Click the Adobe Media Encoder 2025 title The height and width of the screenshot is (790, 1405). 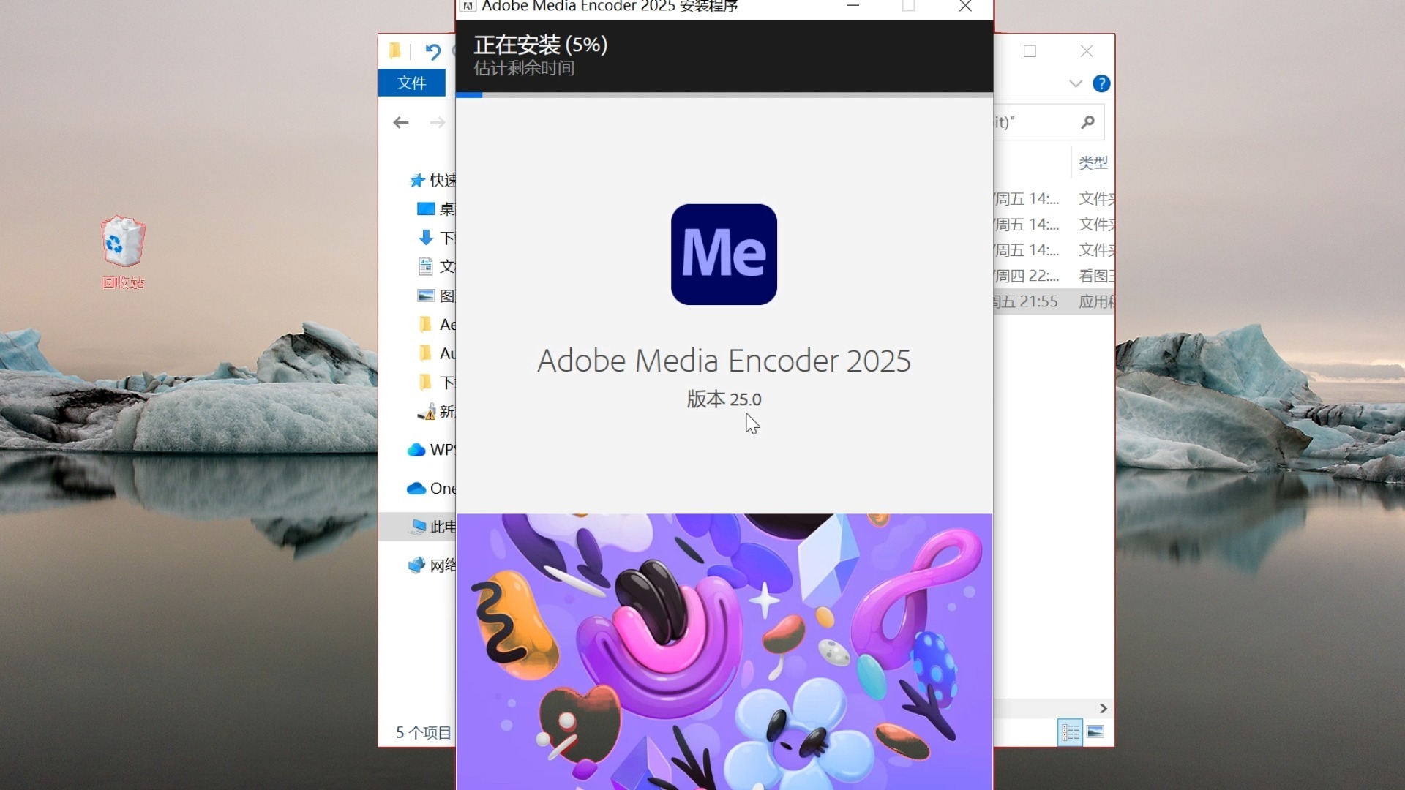[x=724, y=361]
